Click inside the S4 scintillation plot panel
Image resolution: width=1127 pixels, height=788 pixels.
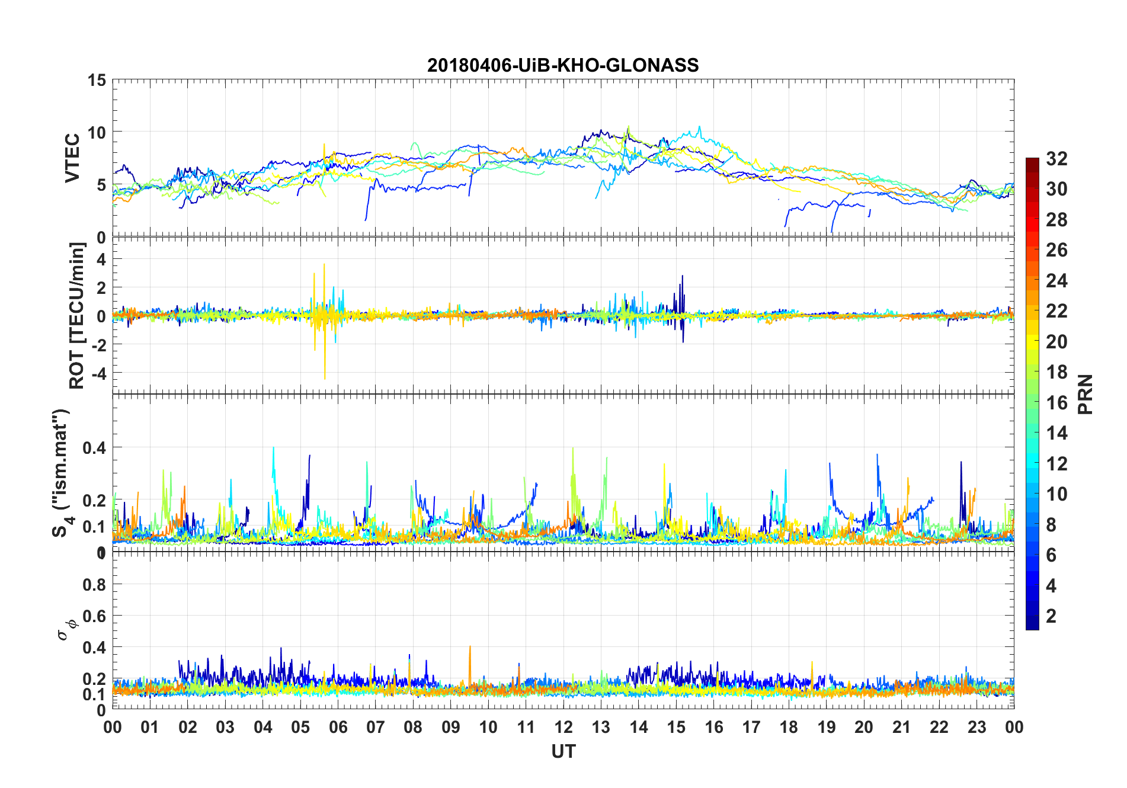click(x=563, y=473)
